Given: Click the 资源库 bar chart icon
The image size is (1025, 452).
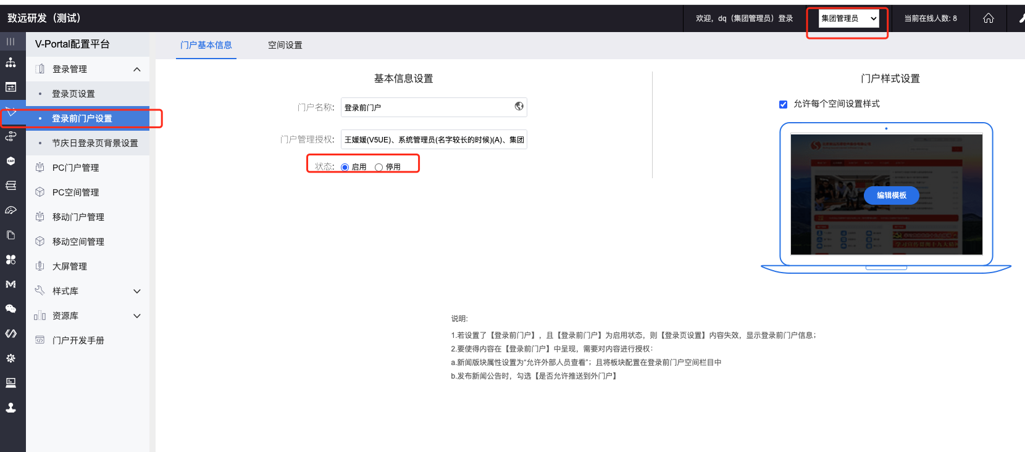Looking at the screenshot, I should pyautogui.click(x=40, y=315).
